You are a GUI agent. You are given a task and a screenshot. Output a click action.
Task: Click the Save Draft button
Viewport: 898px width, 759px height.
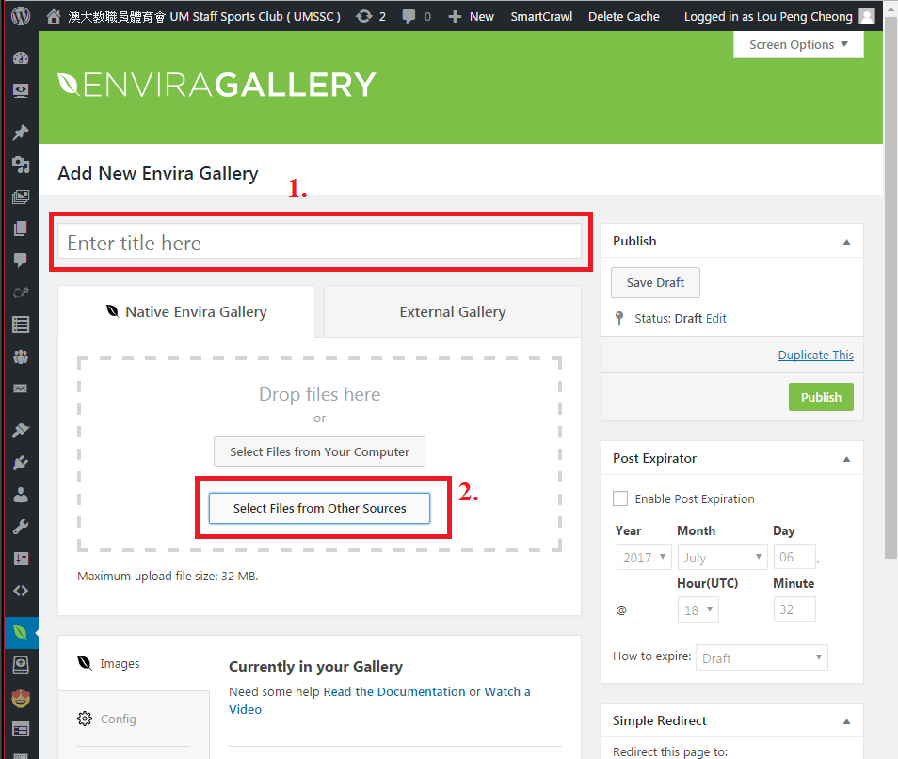[x=655, y=283]
